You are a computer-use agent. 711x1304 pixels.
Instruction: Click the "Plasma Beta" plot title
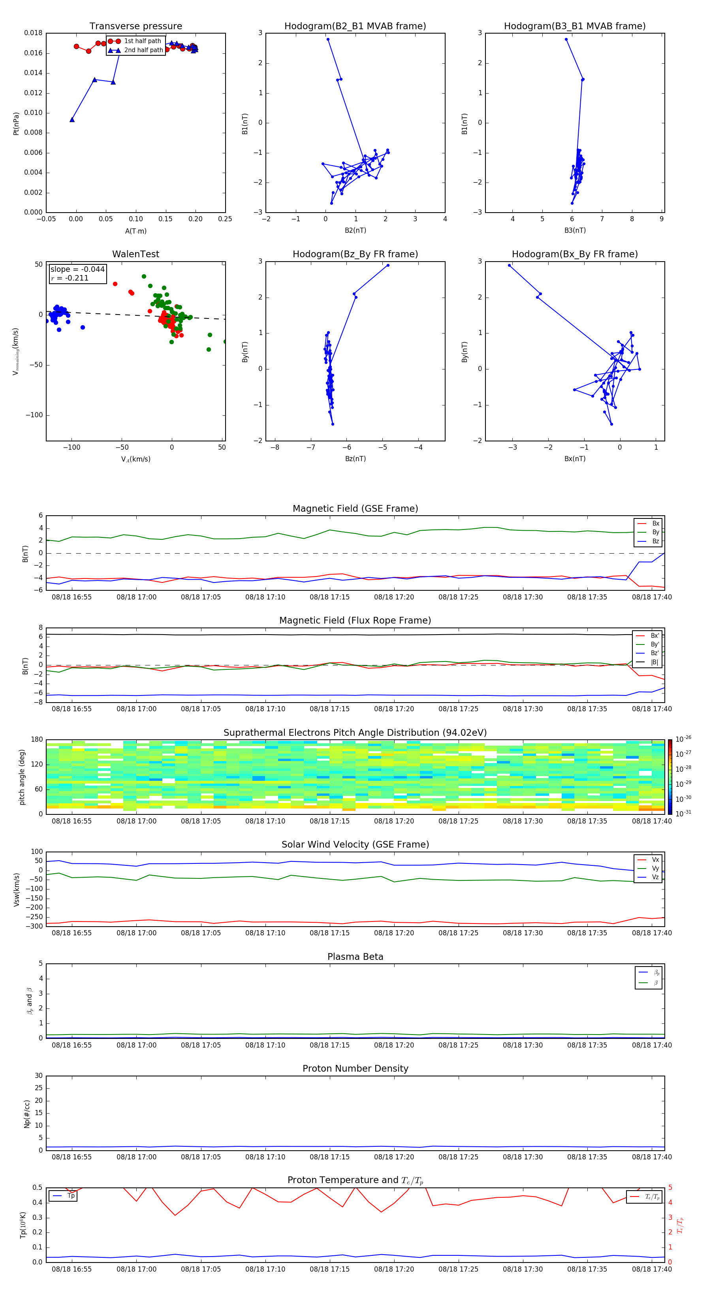[355, 957]
